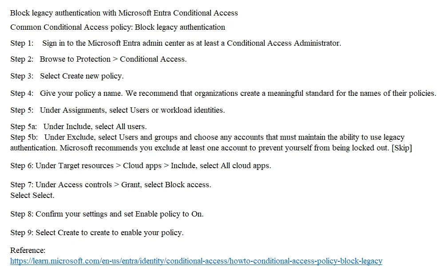
Task: Click the title 'Block legacy authentication with Microsoft Entra'
Action: (x=124, y=13)
